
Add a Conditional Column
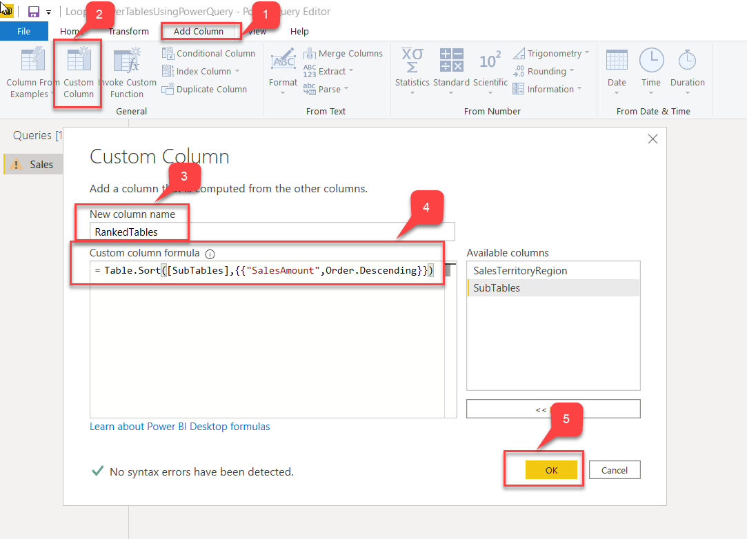[x=209, y=53]
